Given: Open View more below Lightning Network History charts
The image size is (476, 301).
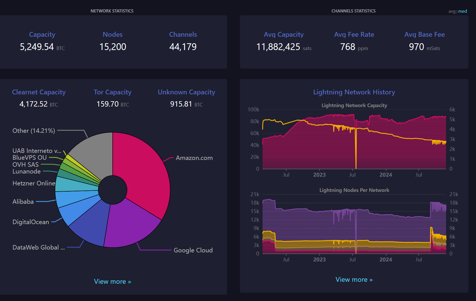Looking at the screenshot, I should point(354,280).
